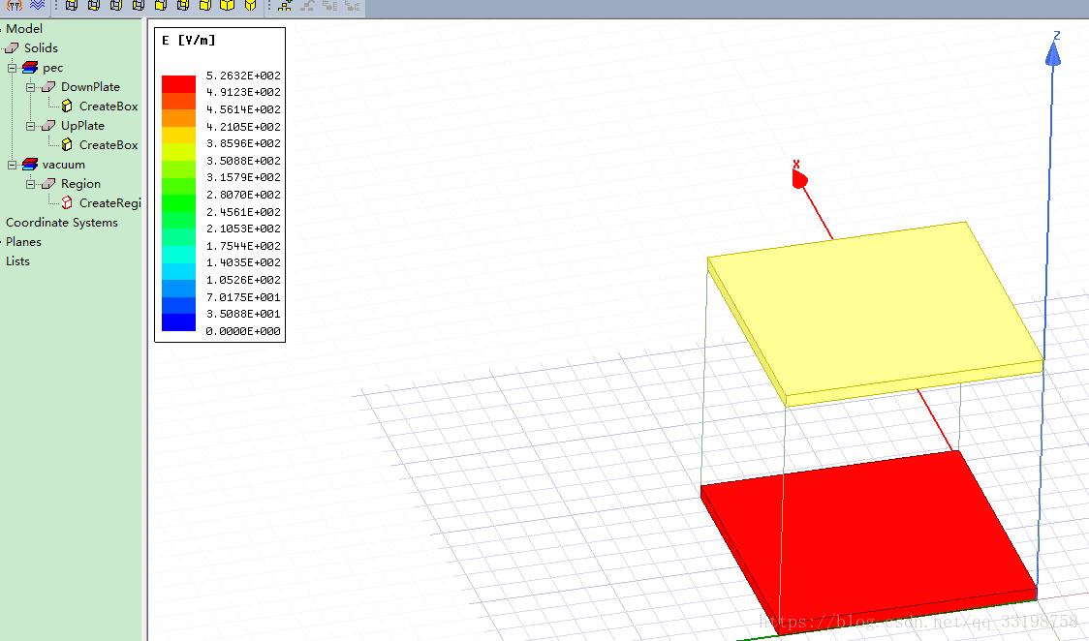Click the vacuum material layers icon

(x=29, y=165)
